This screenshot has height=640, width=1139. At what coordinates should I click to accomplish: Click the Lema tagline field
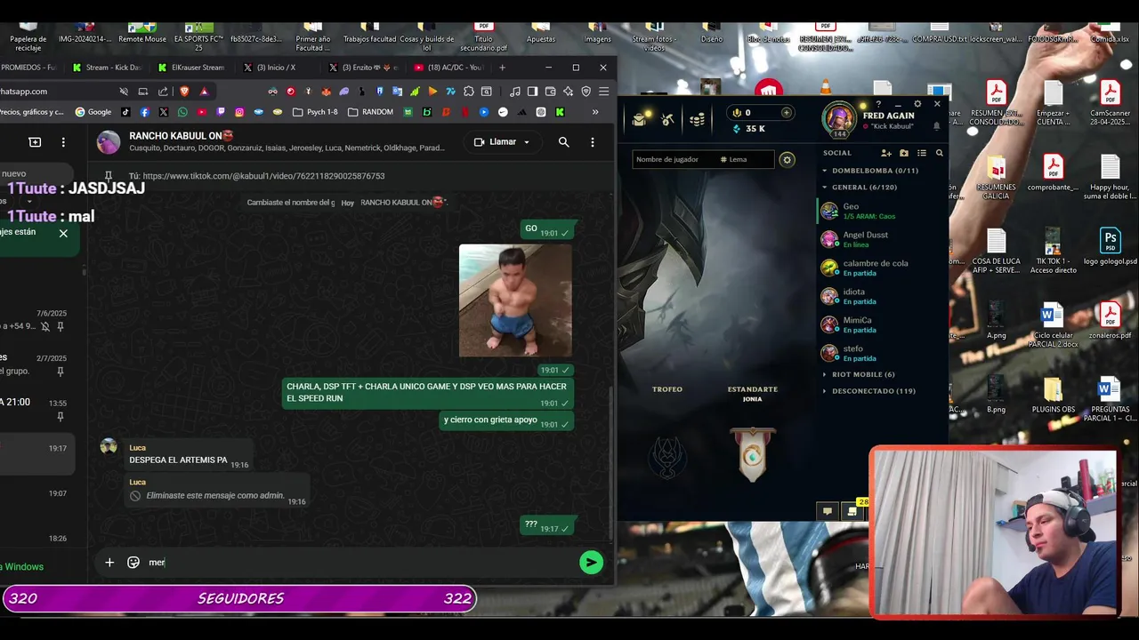tap(746, 160)
